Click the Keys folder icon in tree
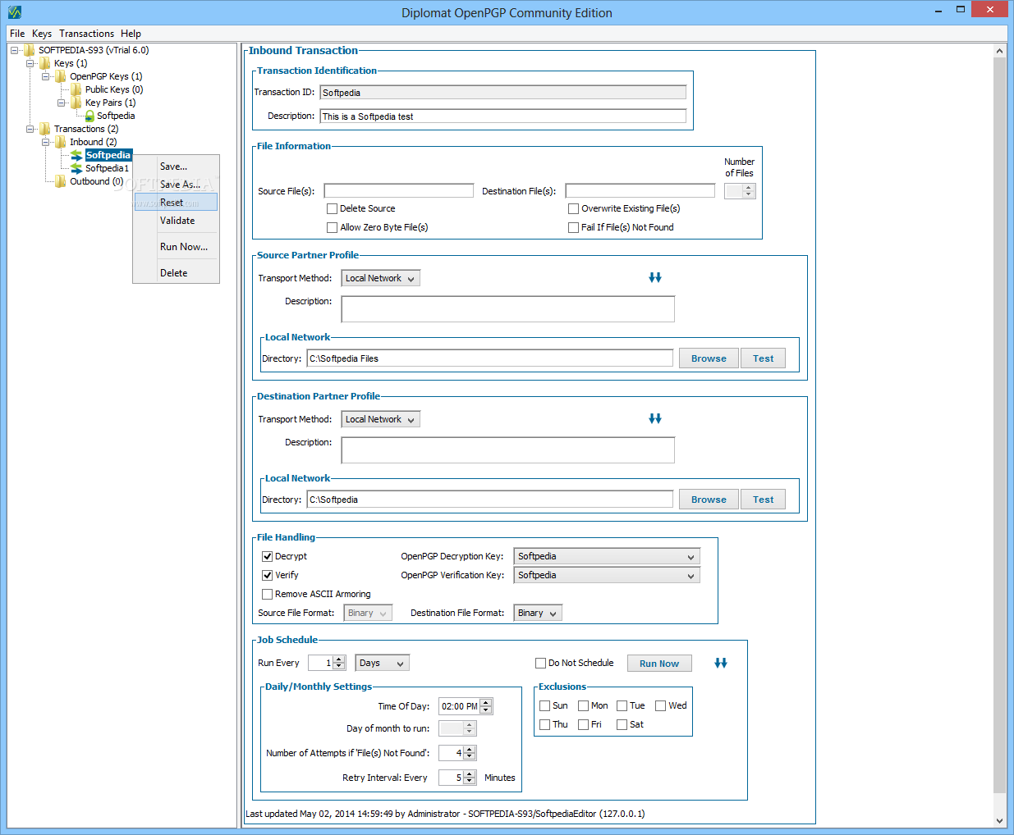The width and height of the screenshot is (1014, 835). pos(45,63)
